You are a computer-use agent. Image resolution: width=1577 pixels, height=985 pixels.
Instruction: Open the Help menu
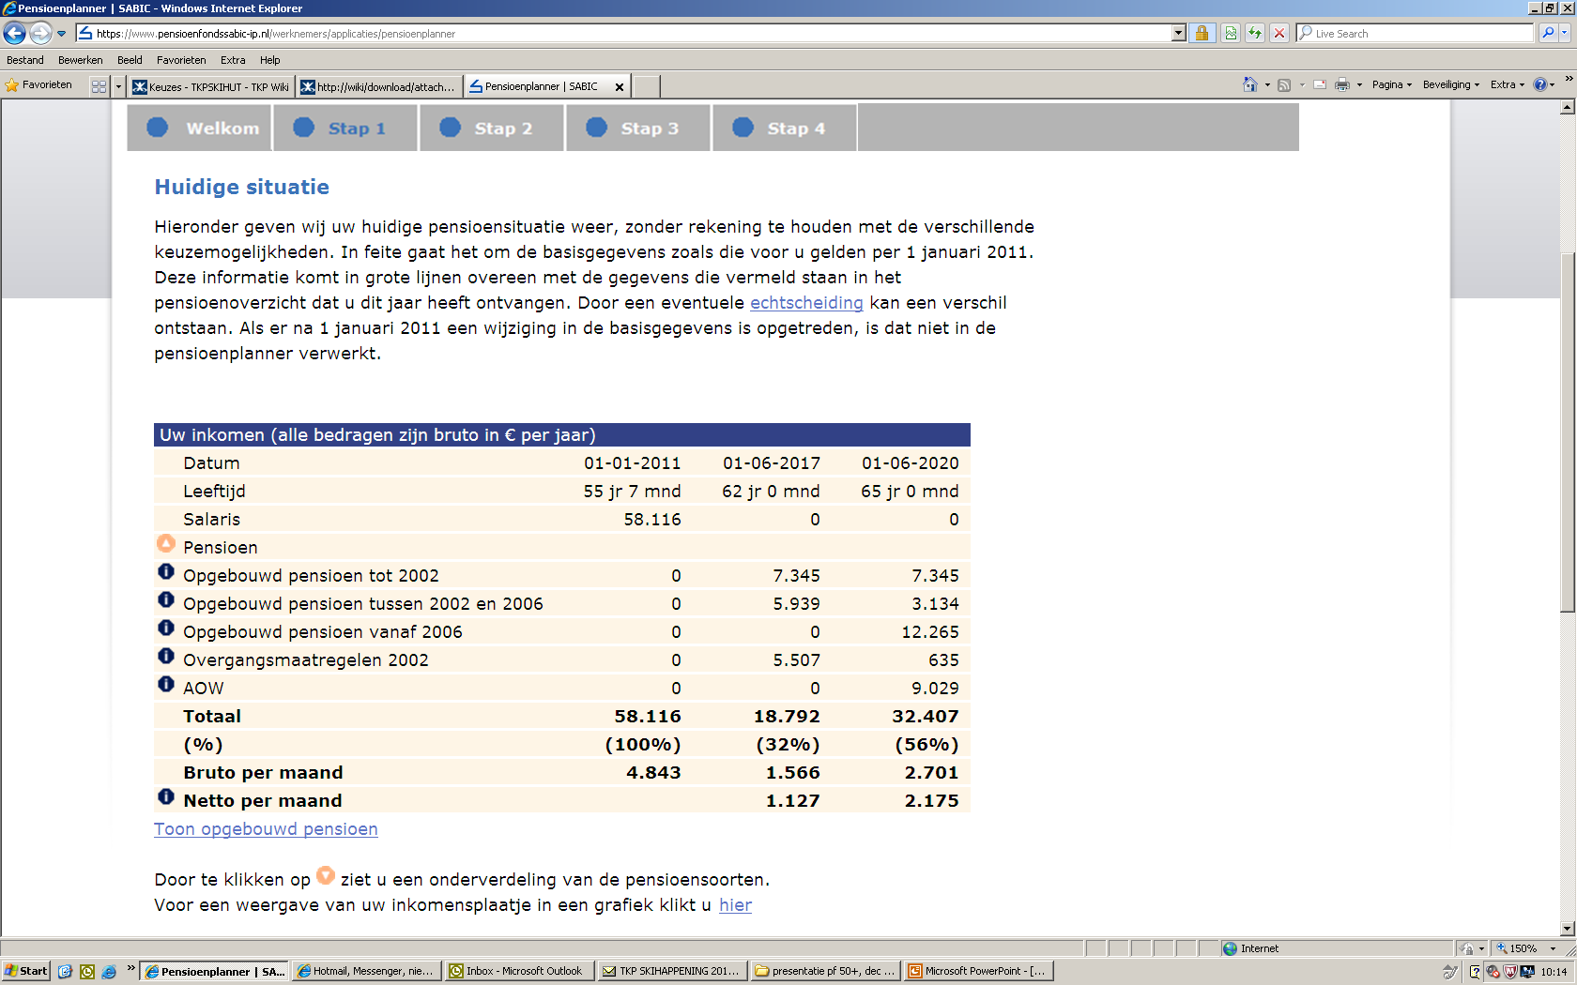click(270, 60)
